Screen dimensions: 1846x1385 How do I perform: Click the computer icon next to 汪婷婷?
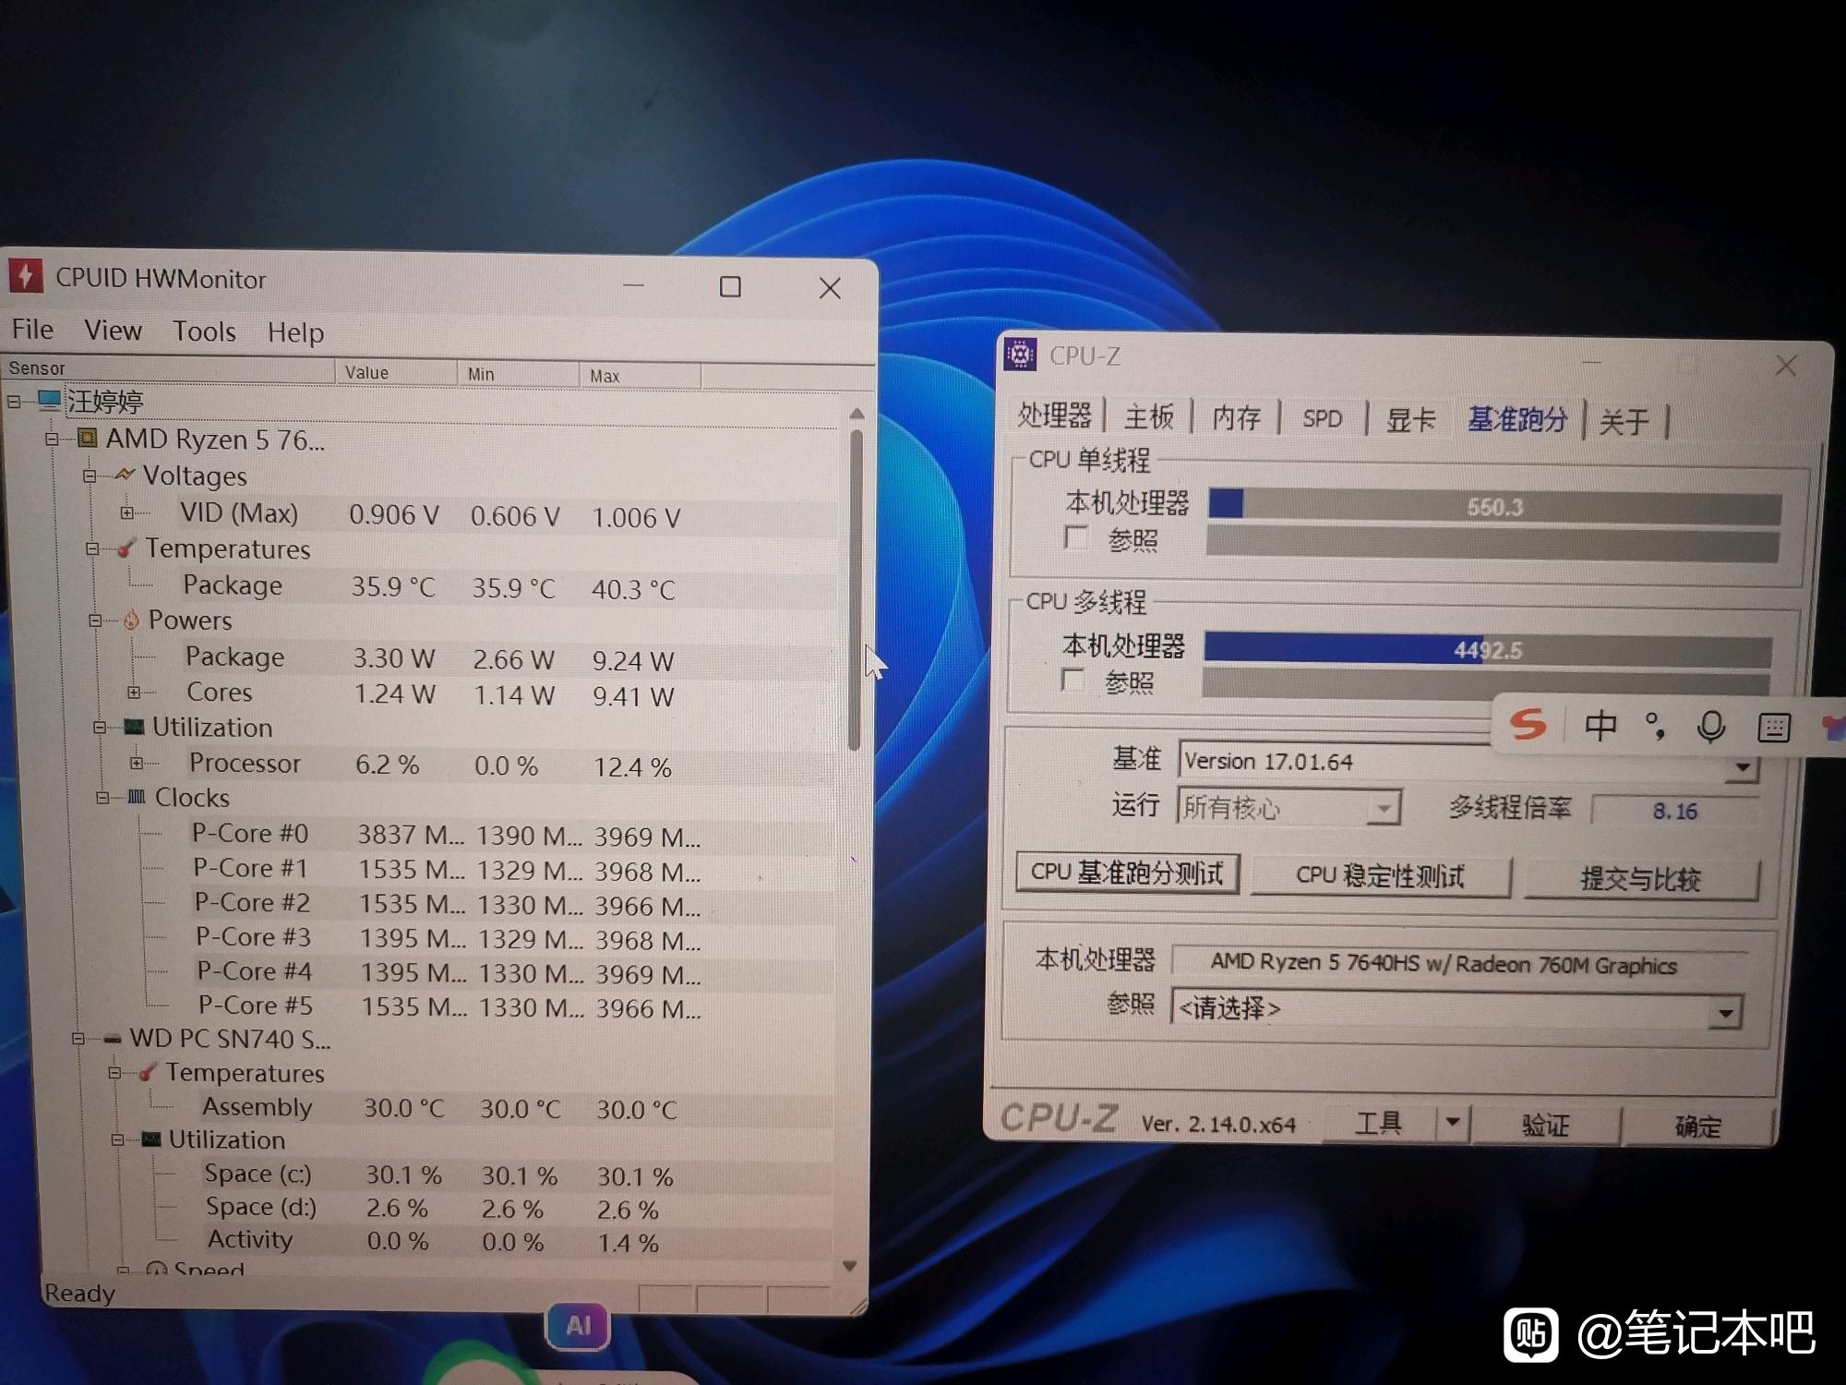(x=50, y=401)
